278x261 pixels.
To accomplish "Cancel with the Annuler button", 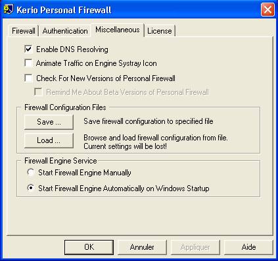I will (142, 247).
